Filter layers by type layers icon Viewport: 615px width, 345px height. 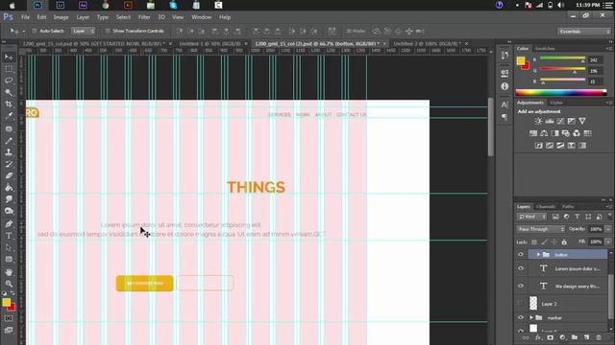[x=577, y=217]
